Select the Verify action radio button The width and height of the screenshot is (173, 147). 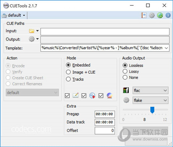click(8, 72)
